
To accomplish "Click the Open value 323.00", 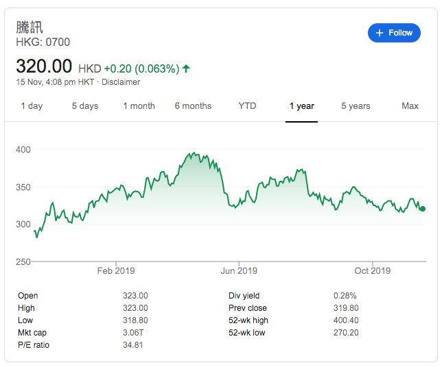I will point(135,296).
